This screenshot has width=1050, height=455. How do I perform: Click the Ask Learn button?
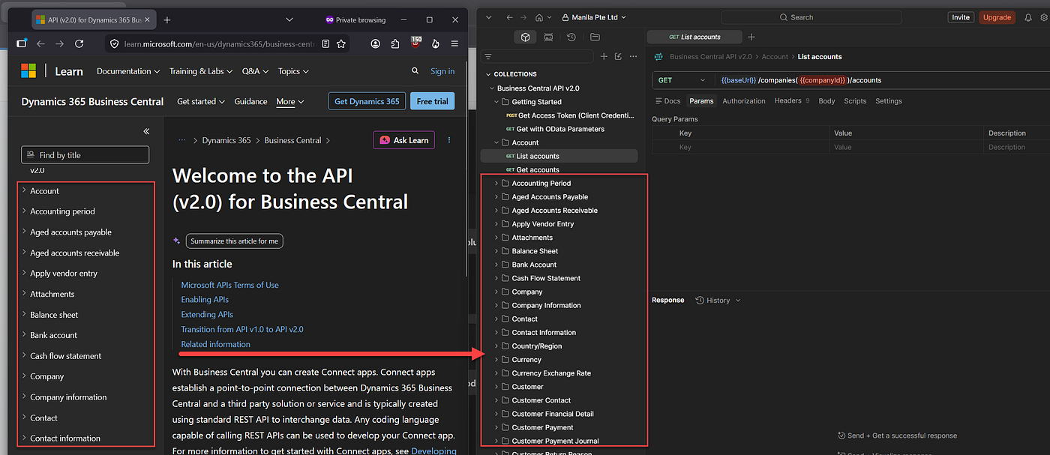(403, 140)
